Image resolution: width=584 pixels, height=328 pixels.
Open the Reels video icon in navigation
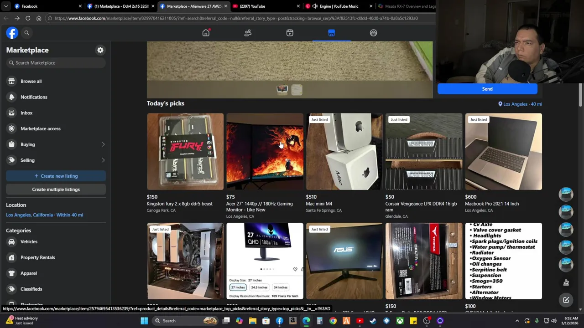[x=290, y=33]
